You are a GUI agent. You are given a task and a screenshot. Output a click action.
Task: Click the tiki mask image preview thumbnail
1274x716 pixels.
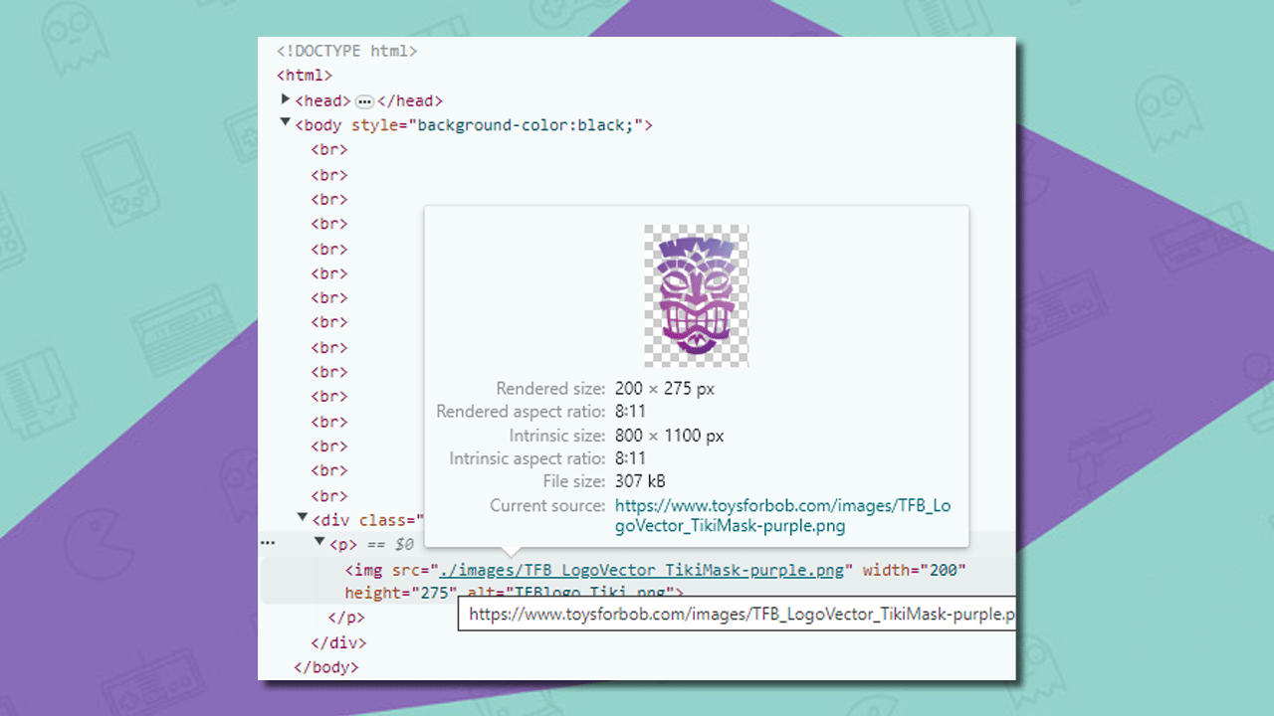pyautogui.click(x=696, y=295)
